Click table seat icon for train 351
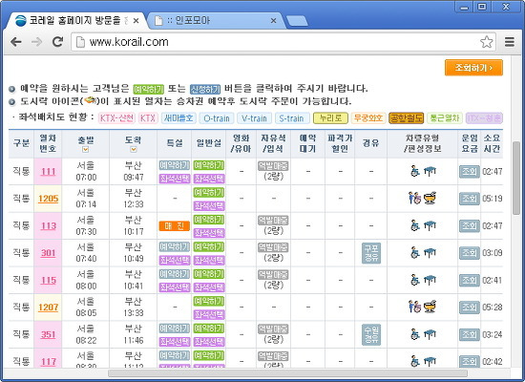The width and height of the screenshot is (525, 382). pyautogui.click(x=430, y=334)
